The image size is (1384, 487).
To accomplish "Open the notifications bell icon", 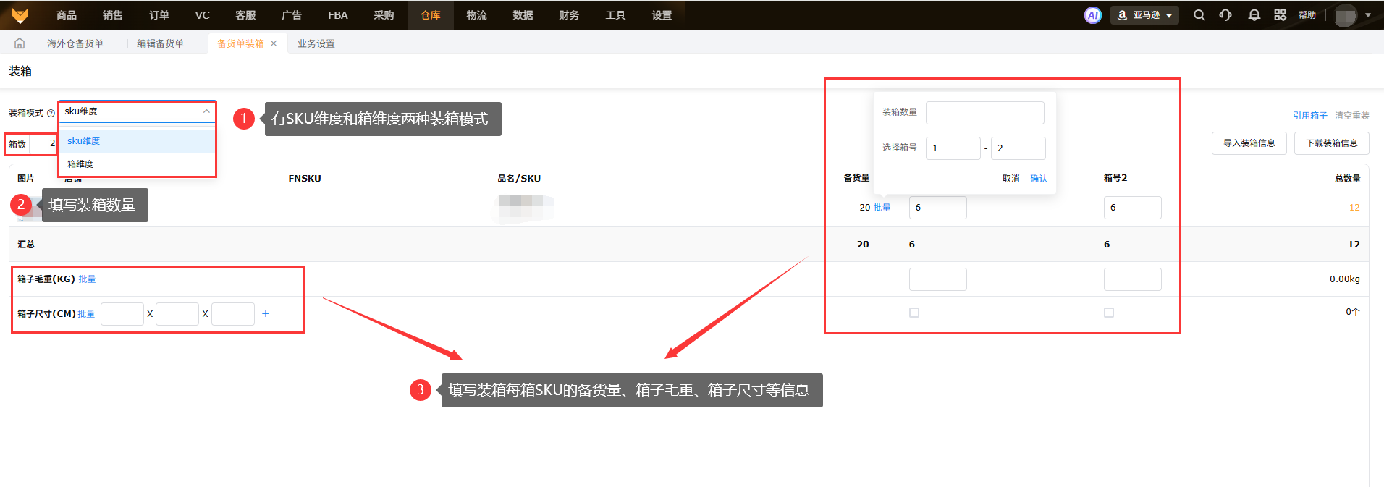I will click(1254, 15).
